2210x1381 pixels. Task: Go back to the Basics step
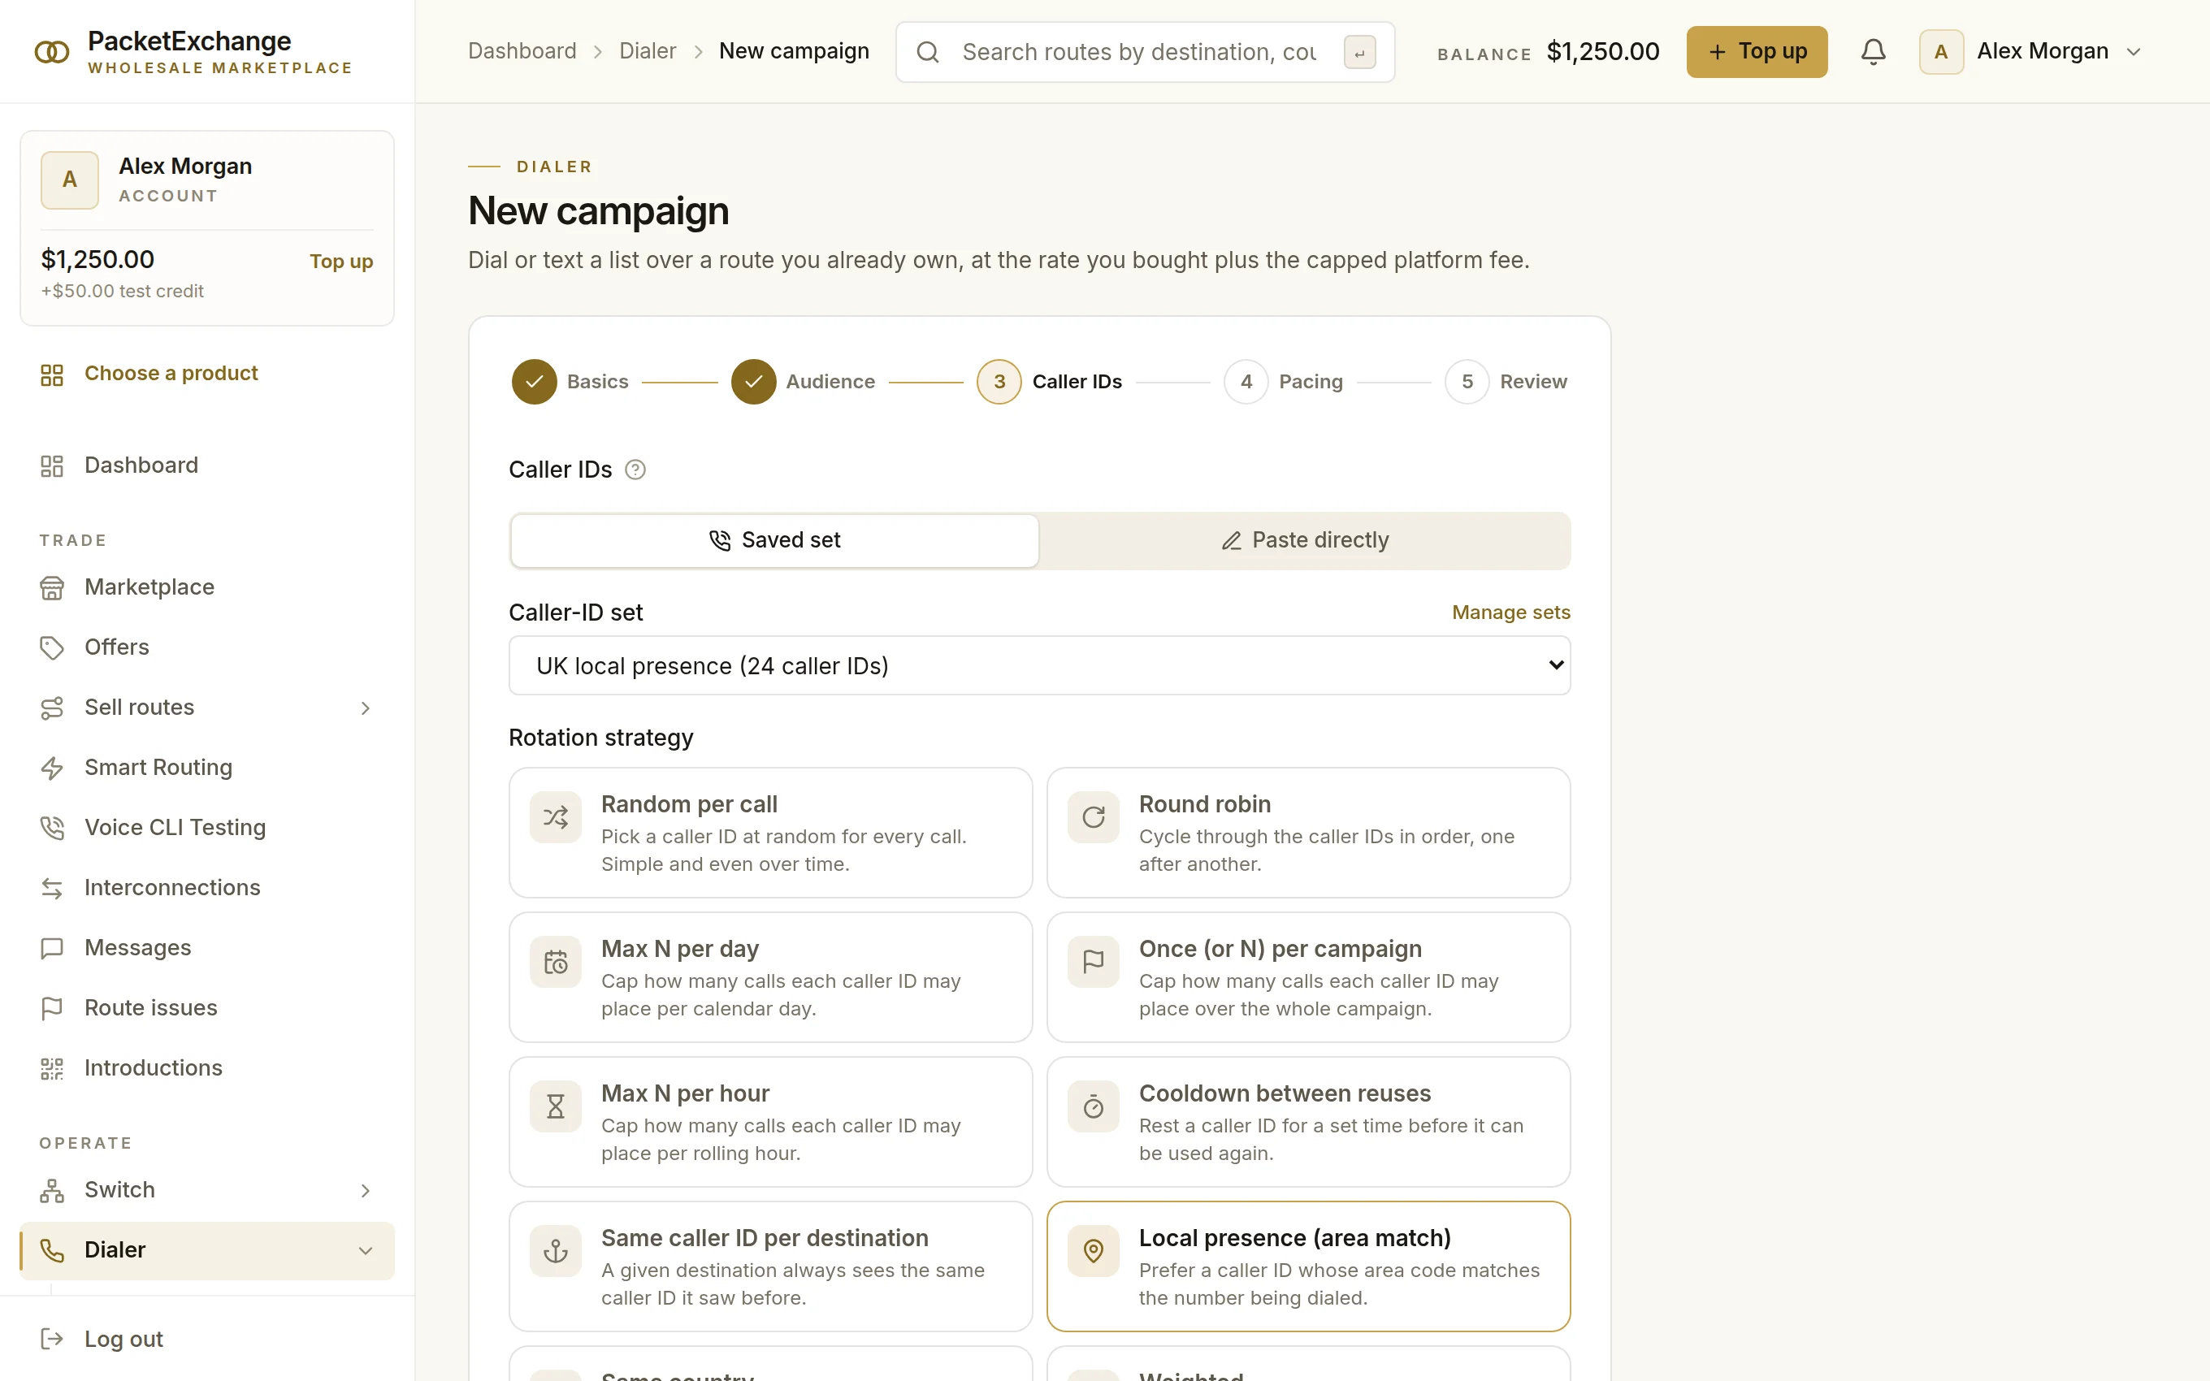(x=570, y=382)
